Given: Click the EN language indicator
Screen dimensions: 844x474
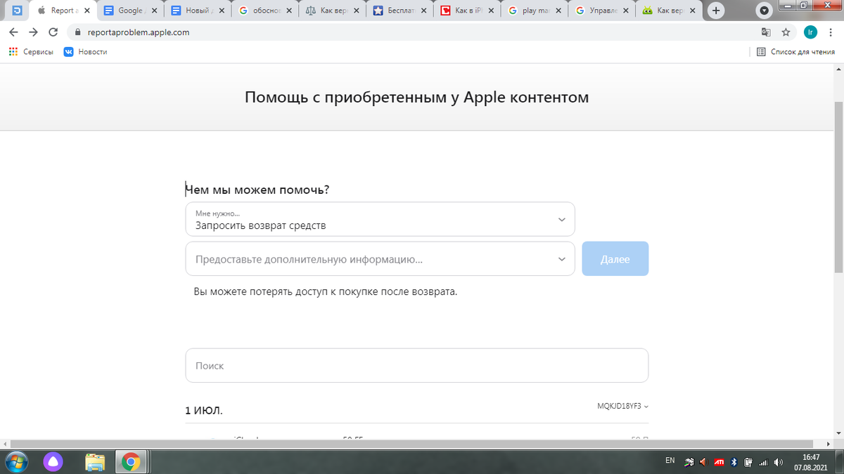Looking at the screenshot, I should 670,461.
